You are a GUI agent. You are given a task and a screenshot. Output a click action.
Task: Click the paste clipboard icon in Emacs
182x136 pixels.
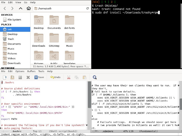point(84,77)
